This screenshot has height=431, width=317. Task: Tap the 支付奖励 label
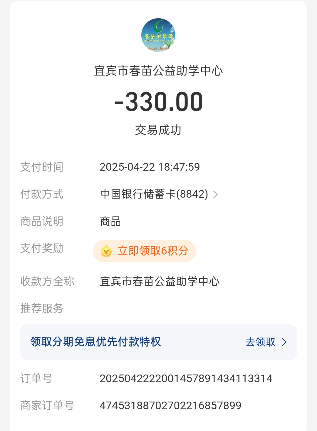pos(42,248)
